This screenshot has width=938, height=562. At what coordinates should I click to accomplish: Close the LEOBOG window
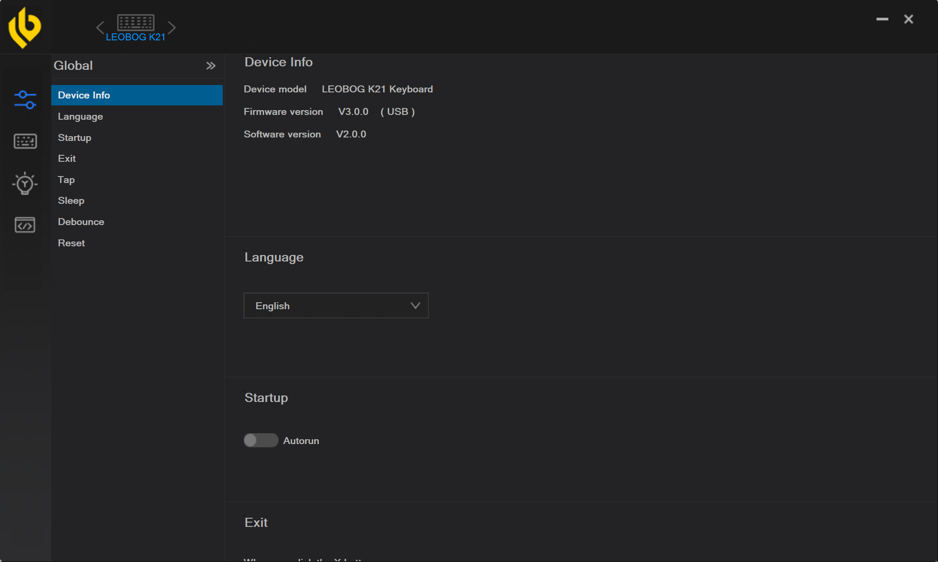tap(908, 19)
